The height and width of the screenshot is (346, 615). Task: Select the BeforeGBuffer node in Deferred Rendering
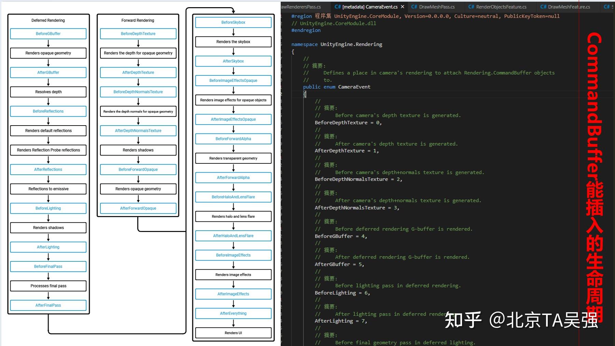[48, 33]
